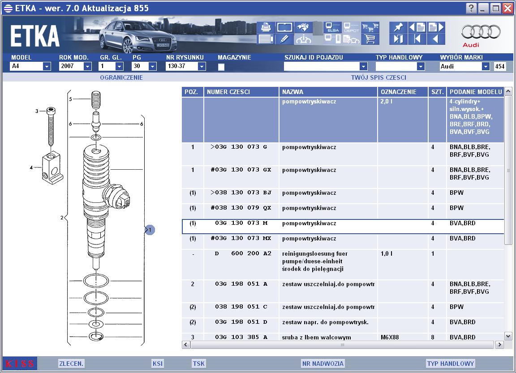Select part row 038 130 073 BJ

343,196
